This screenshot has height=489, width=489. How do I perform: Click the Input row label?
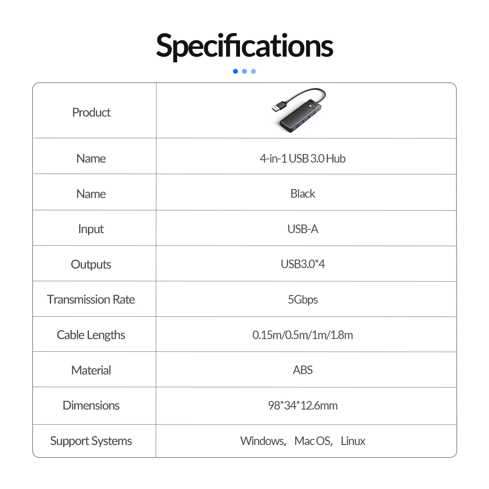[91, 229]
